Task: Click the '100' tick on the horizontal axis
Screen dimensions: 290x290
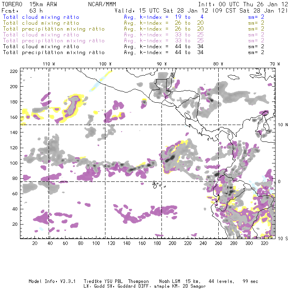Action: (96, 243)
